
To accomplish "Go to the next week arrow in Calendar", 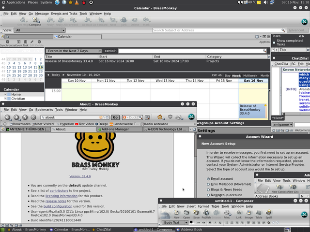I will tap(63, 75).
